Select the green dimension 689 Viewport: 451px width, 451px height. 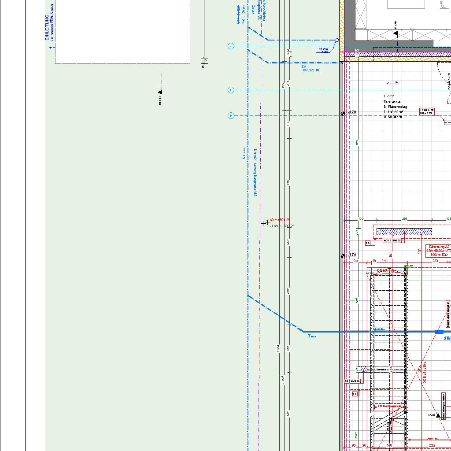[x=357, y=143]
